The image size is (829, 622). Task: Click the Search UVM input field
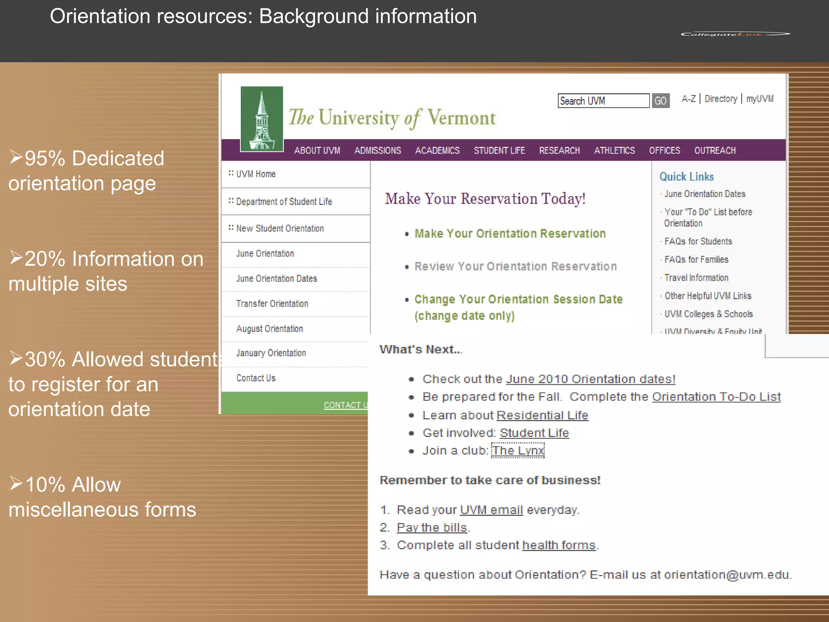point(603,101)
